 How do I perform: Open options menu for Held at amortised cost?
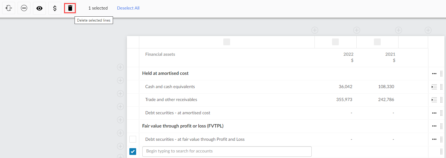[434, 74]
